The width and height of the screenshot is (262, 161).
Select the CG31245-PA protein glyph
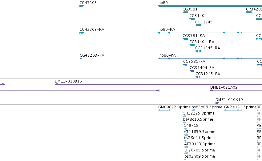[x=198, y=77]
